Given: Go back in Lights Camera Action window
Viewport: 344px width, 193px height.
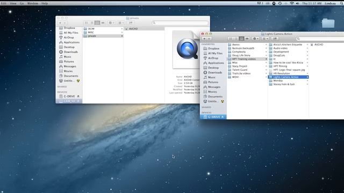Looking at the screenshot, I should click(x=204, y=39).
